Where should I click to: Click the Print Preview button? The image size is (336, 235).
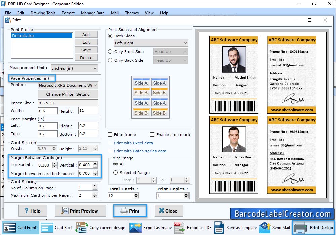(80, 211)
